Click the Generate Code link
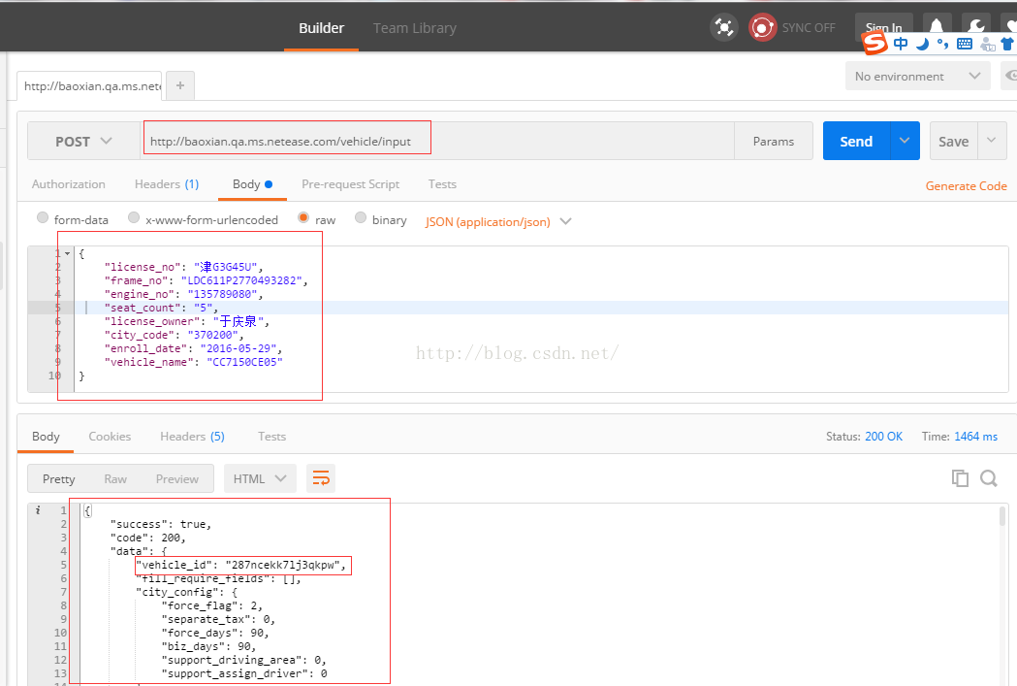 [x=966, y=186]
